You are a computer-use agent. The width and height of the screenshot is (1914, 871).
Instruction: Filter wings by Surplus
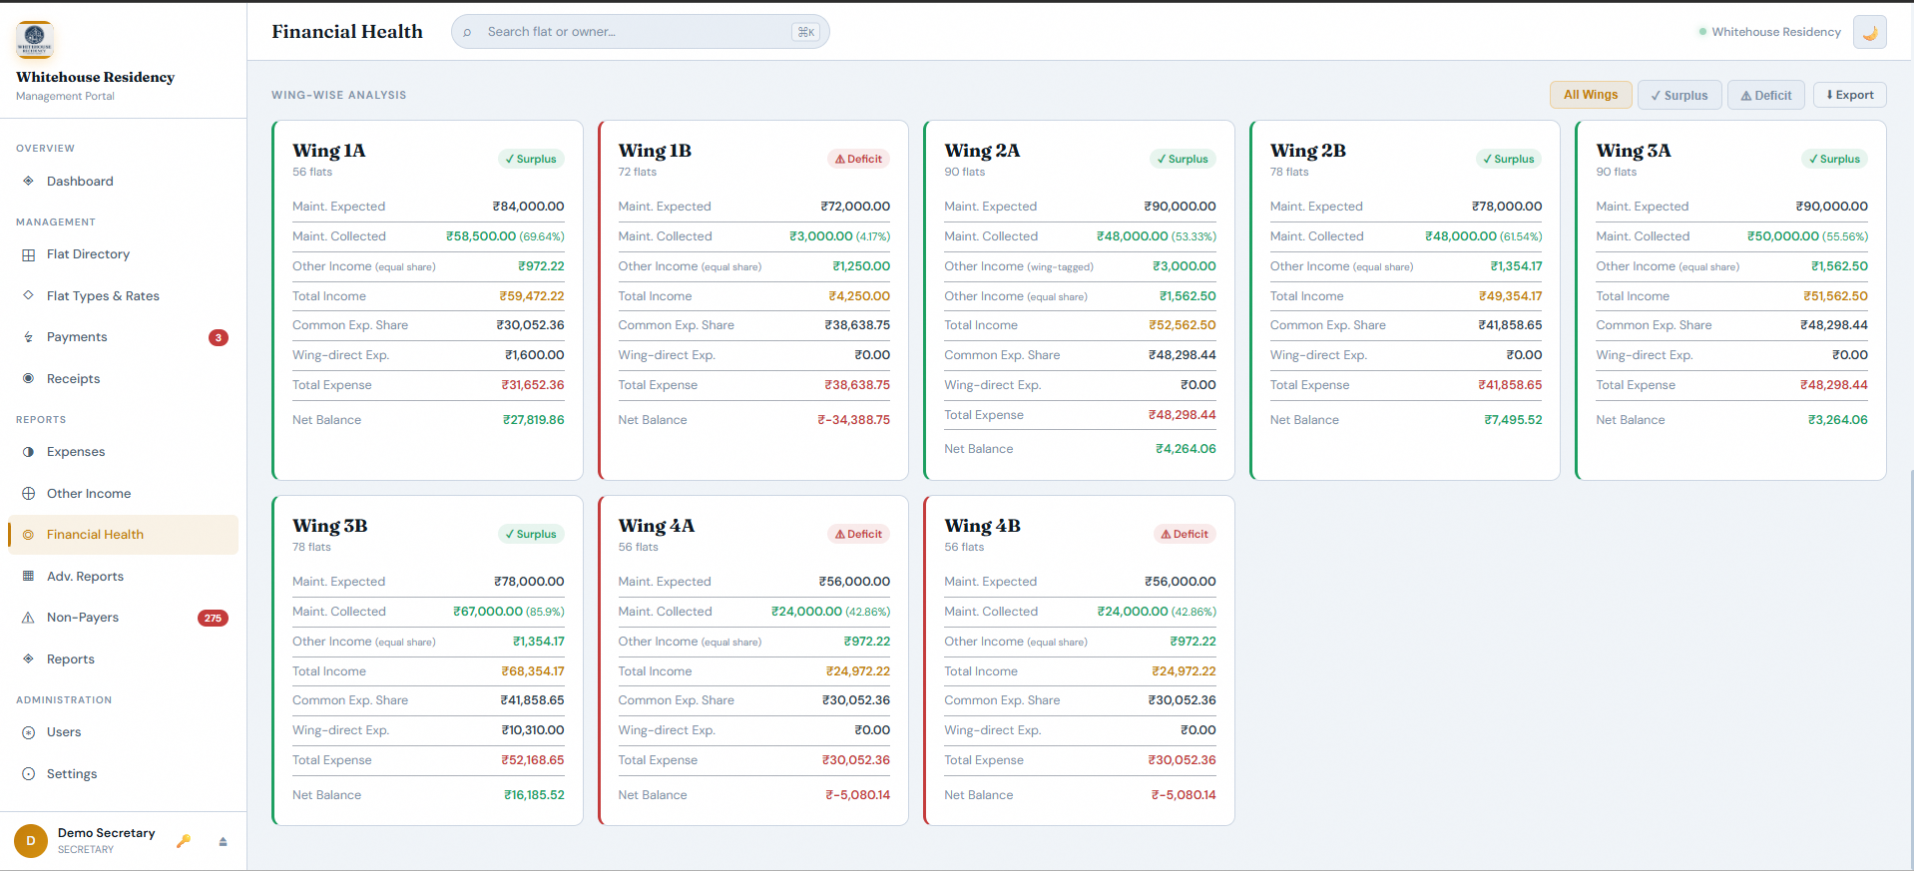(x=1678, y=95)
